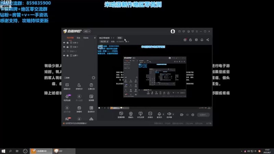Open the mail icon in title bar

pyautogui.click(x=179, y=31)
